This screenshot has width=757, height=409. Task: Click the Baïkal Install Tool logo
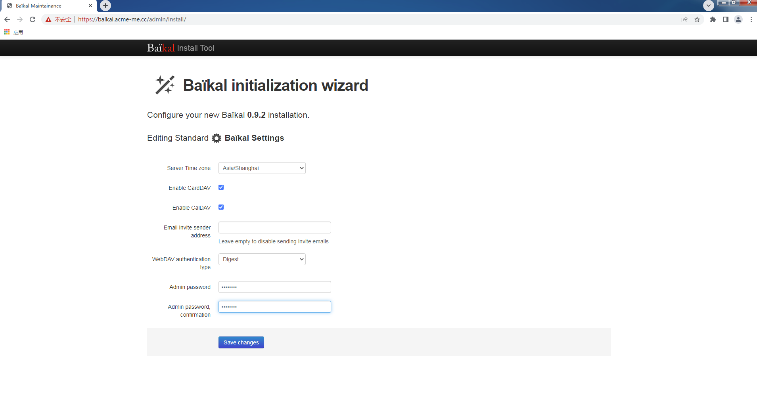pos(180,48)
